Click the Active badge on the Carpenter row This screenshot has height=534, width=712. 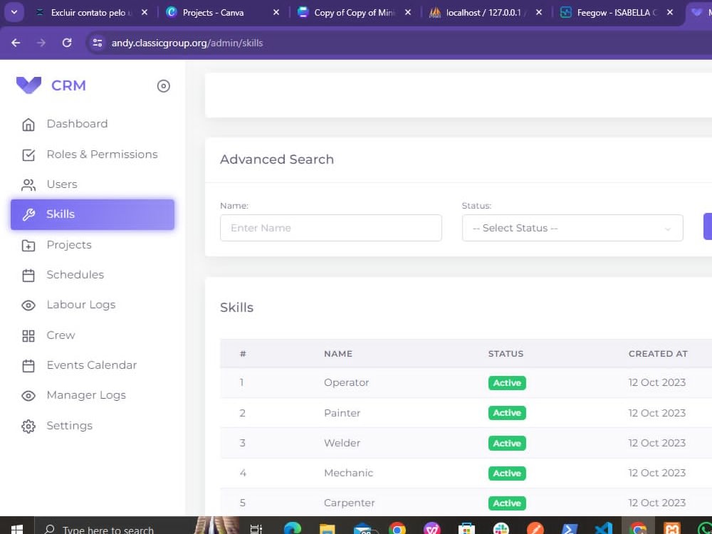507,503
